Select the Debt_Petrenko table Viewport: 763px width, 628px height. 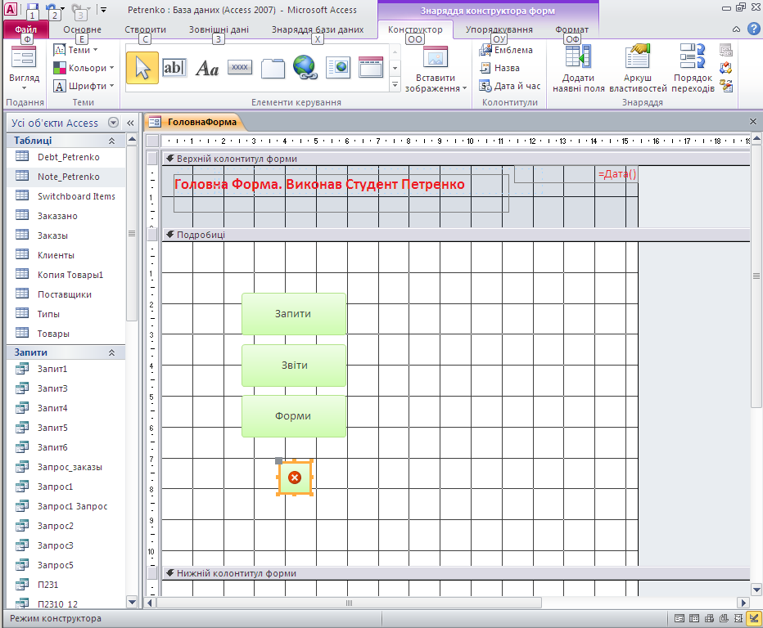point(66,157)
